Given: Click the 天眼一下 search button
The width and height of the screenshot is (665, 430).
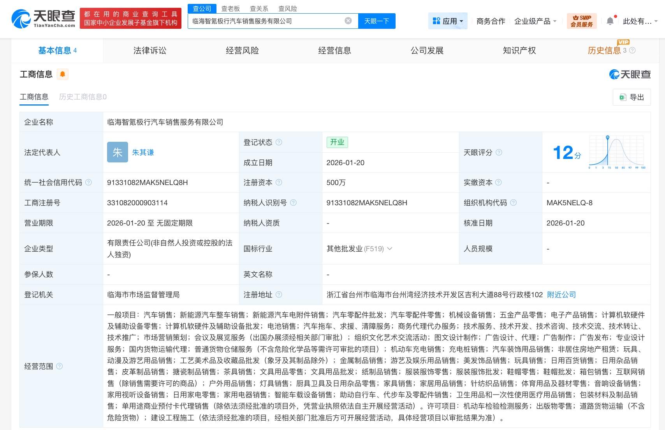Looking at the screenshot, I should pos(376,21).
